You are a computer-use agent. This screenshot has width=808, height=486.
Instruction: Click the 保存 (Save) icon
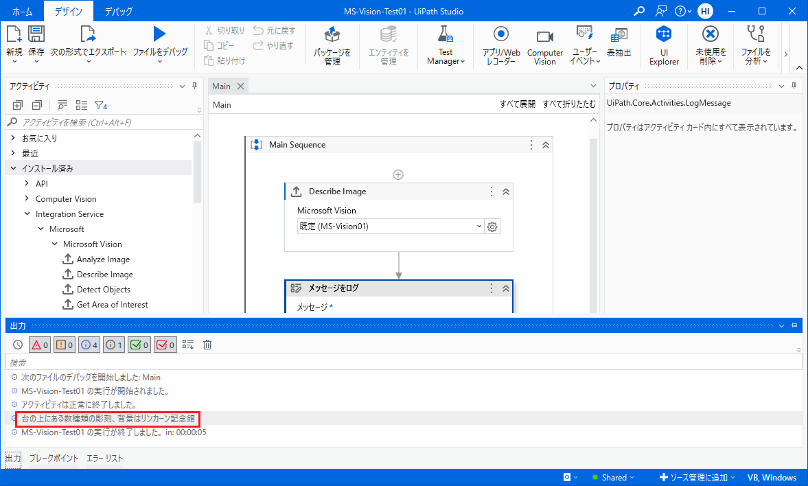pos(36,34)
